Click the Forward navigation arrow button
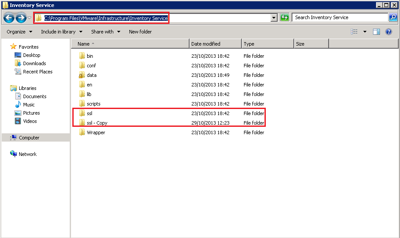The height and width of the screenshot is (238, 400). (21, 18)
